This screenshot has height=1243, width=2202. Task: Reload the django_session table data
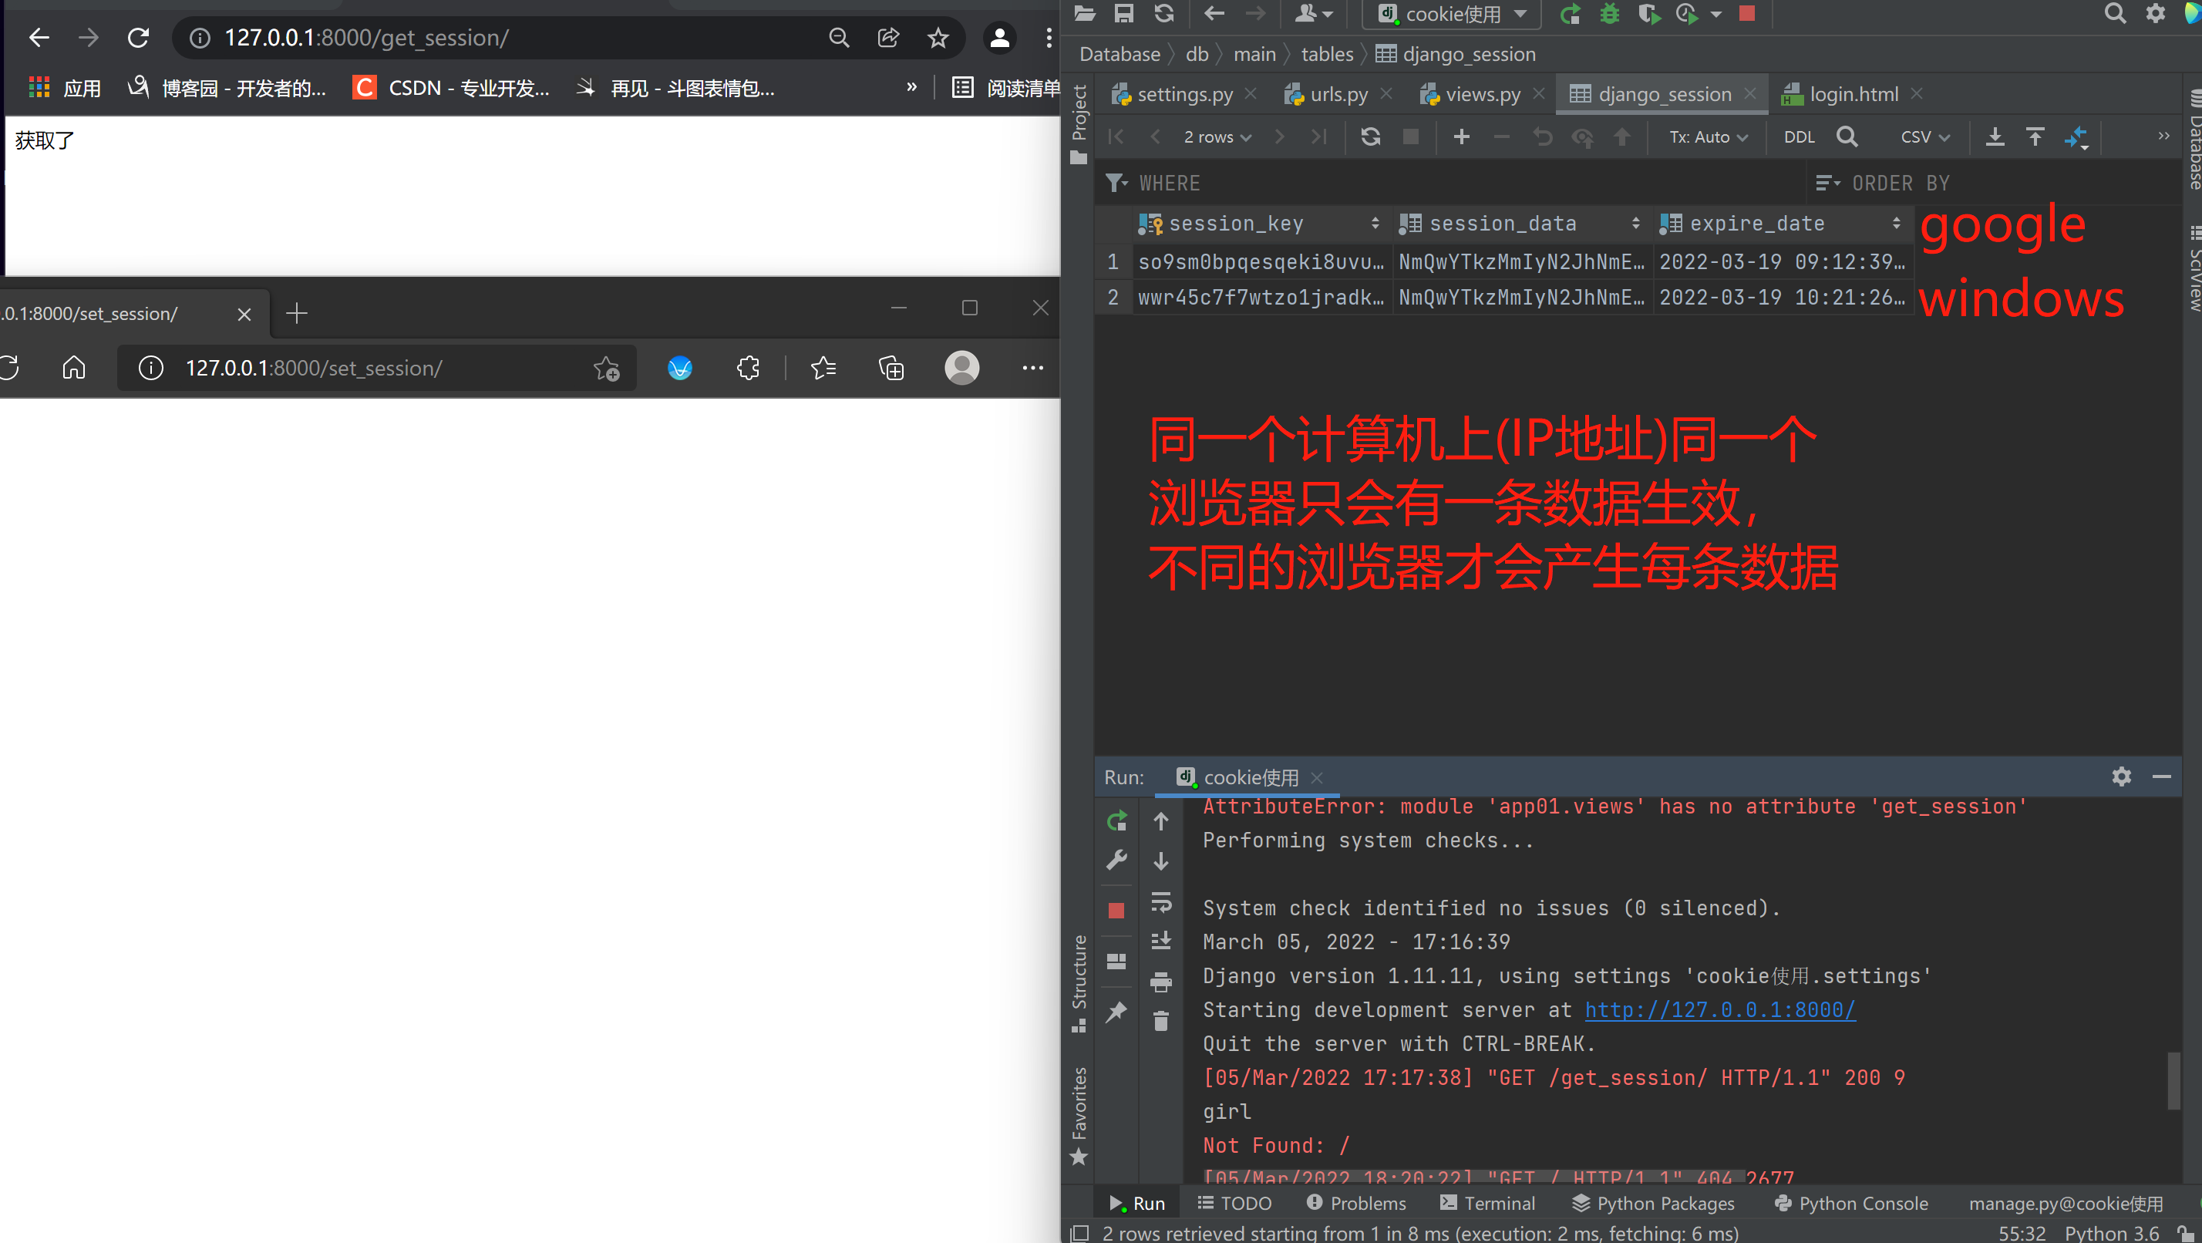coord(1370,136)
